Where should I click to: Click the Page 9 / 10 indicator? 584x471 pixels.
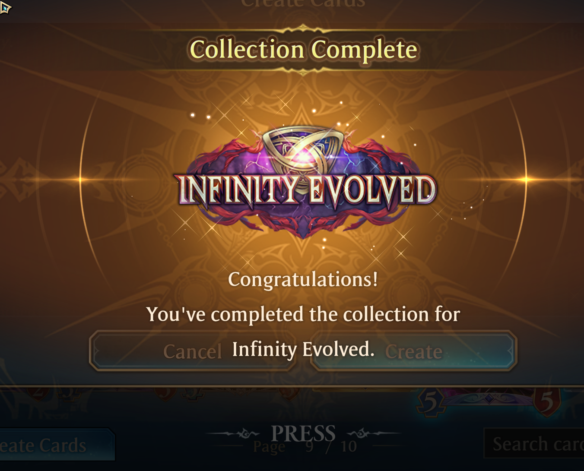pos(305,446)
